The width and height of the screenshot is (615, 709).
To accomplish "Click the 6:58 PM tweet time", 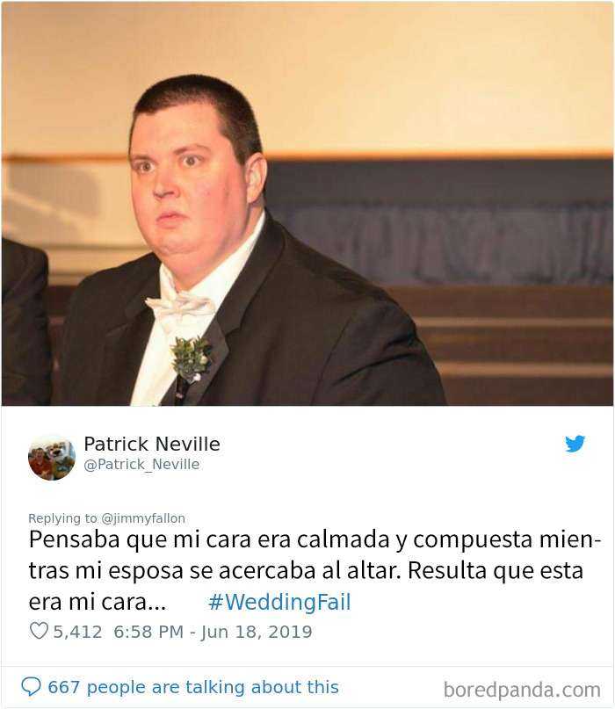I will click(x=148, y=632).
